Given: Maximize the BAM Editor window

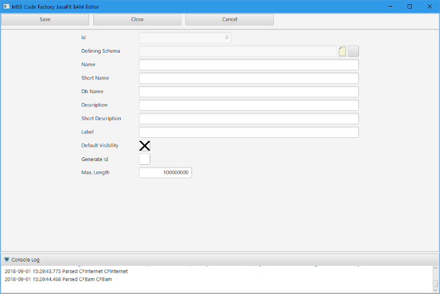Looking at the screenshot, I should click(x=409, y=6).
